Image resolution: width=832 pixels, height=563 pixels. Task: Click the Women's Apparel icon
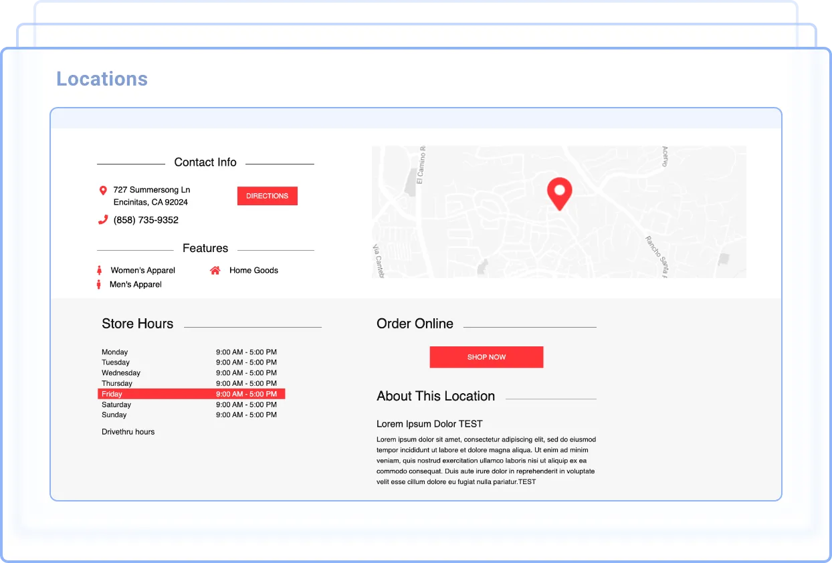100,270
